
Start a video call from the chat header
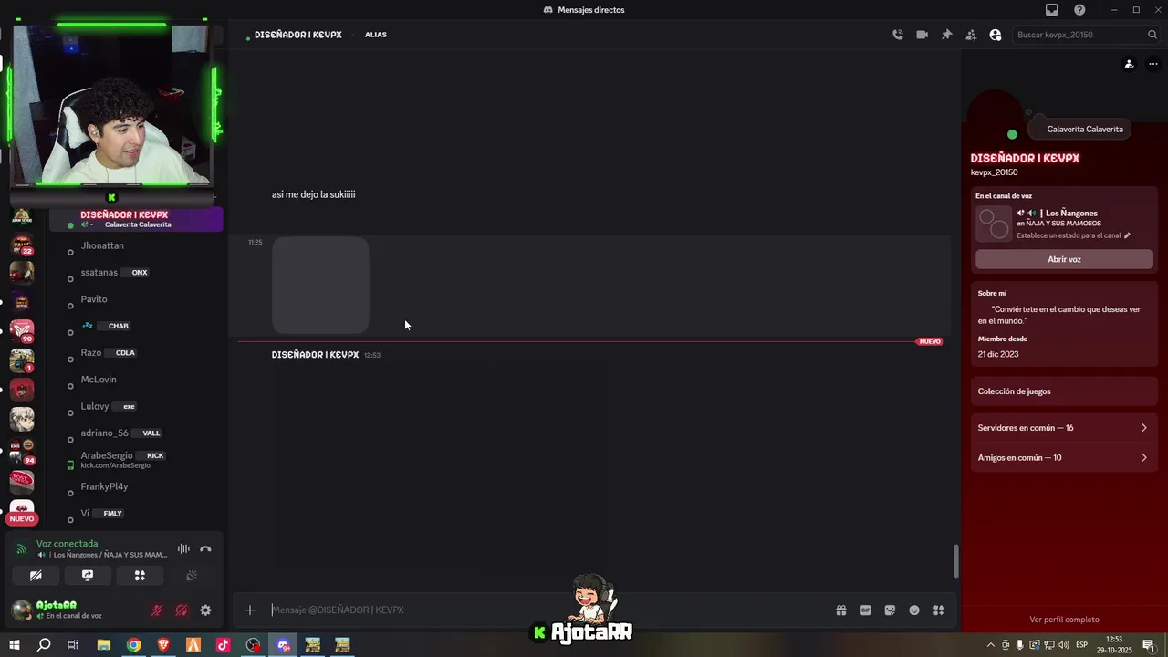tap(923, 35)
